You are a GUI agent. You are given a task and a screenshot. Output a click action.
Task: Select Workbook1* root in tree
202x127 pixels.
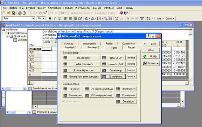click(12, 30)
